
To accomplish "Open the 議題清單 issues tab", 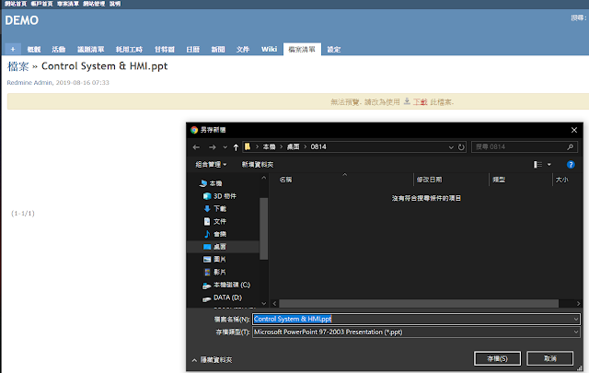I will click(90, 49).
